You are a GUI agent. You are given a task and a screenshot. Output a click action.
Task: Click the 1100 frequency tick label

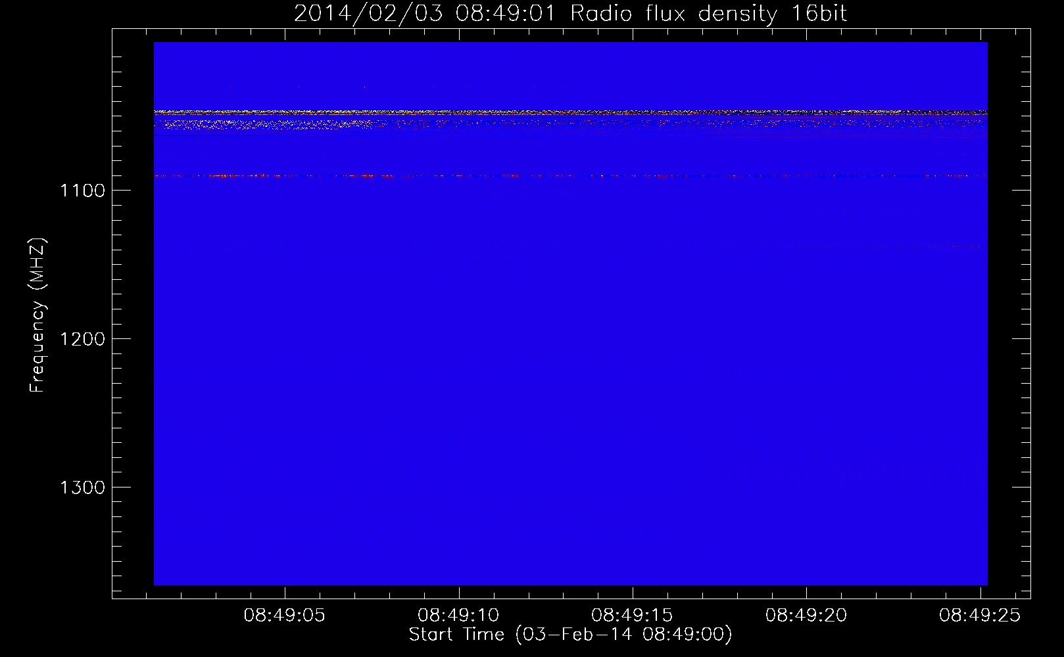tap(83, 191)
